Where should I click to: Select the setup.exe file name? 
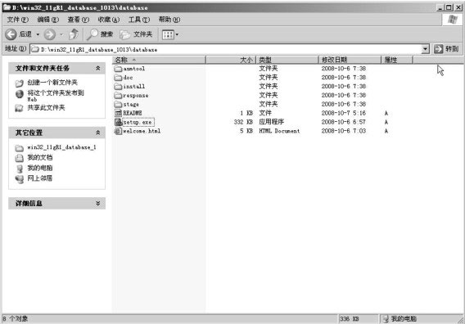tap(138, 122)
